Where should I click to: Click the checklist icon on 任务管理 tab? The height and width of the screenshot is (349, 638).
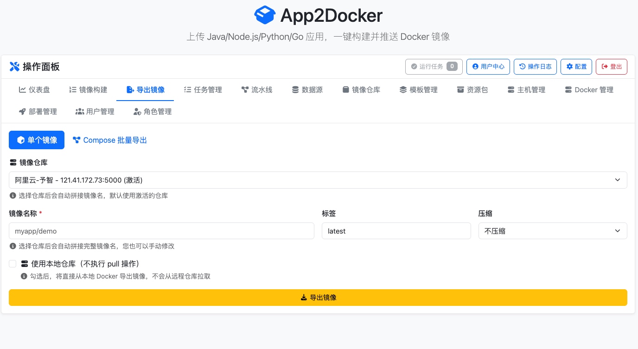click(x=188, y=90)
